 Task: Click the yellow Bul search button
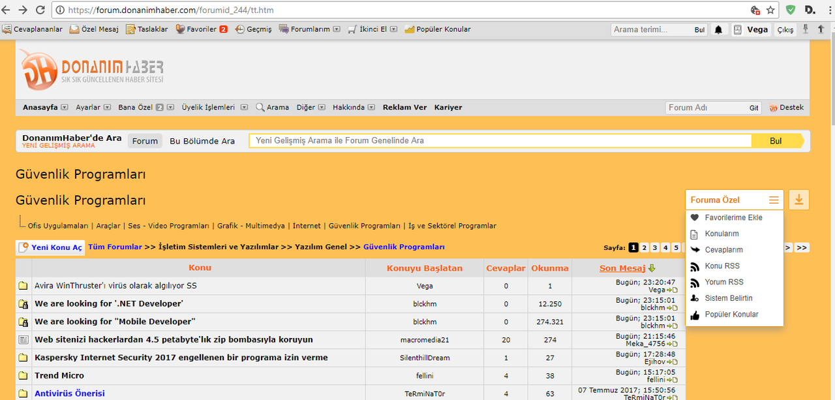(x=776, y=141)
